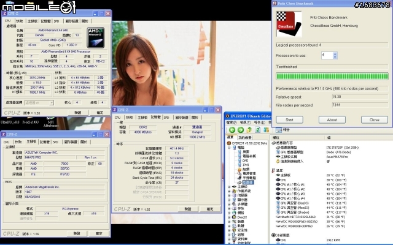Click the green benchmark progress bar
The image size is (393, 245).
tap(332, 76)
